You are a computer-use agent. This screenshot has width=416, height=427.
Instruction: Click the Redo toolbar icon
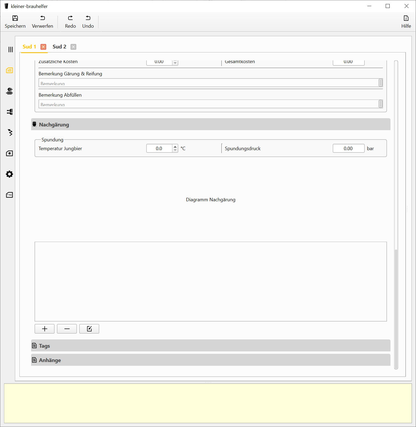point(70,18)
